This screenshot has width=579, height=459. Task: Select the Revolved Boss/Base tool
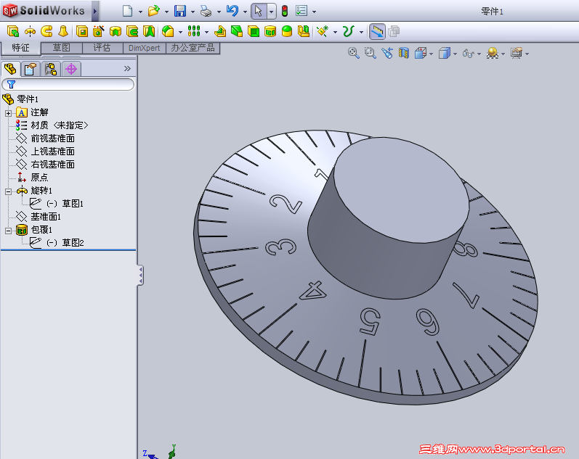pyautogui.click(x=30, y=31)
